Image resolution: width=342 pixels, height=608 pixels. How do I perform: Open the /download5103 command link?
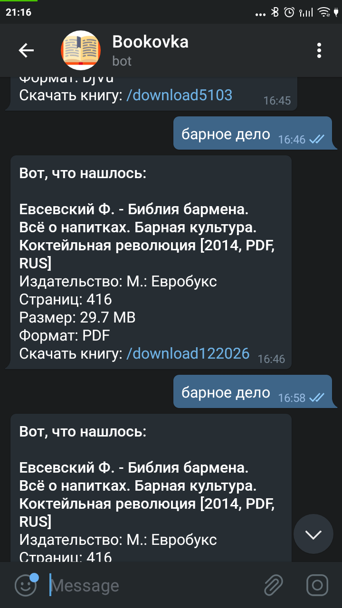click(179, 95)
